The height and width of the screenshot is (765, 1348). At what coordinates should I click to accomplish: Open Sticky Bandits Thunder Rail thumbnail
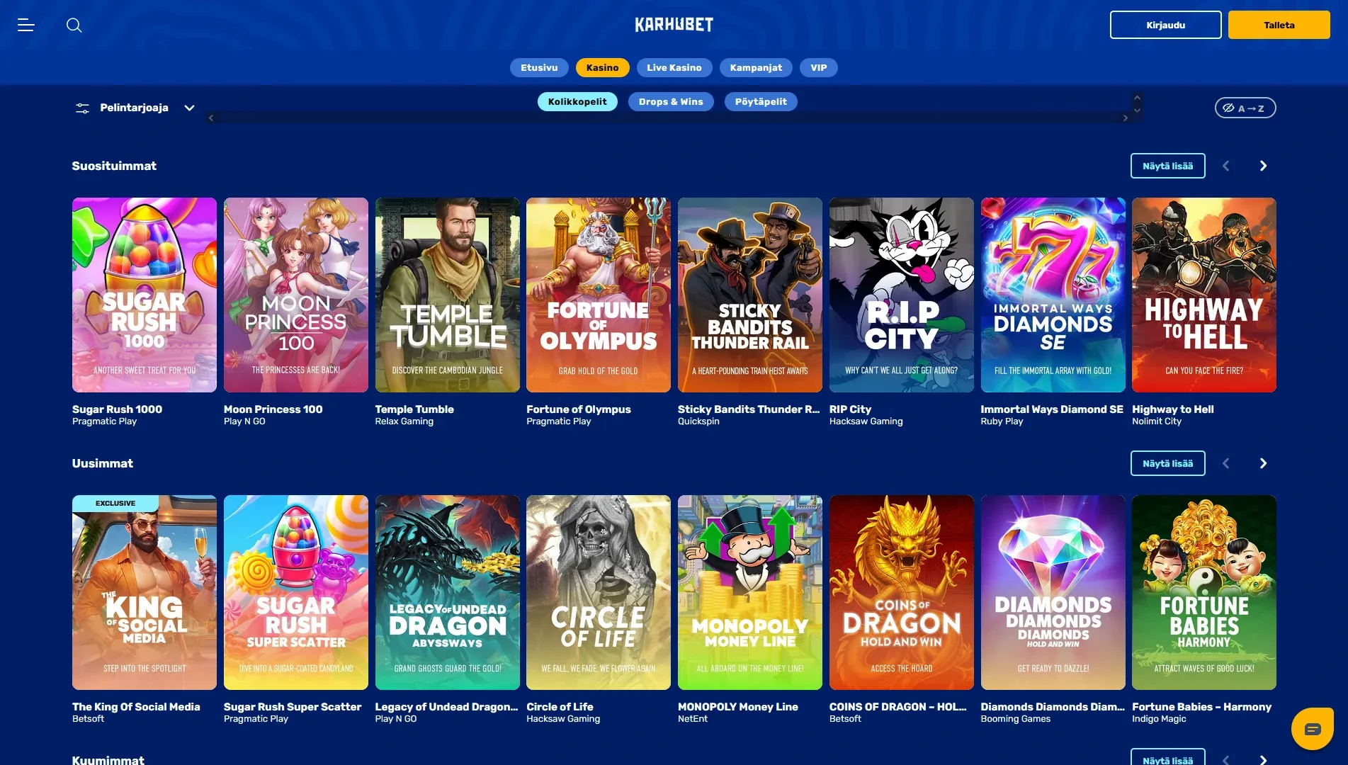click(x=750, y=295)
